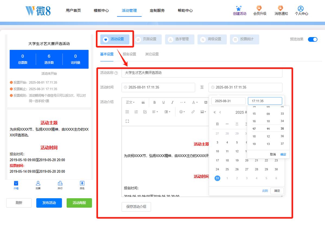This screenshot has height=228, width=325.
Task: Toggle the 预览效果 switch
Action: 313,39
